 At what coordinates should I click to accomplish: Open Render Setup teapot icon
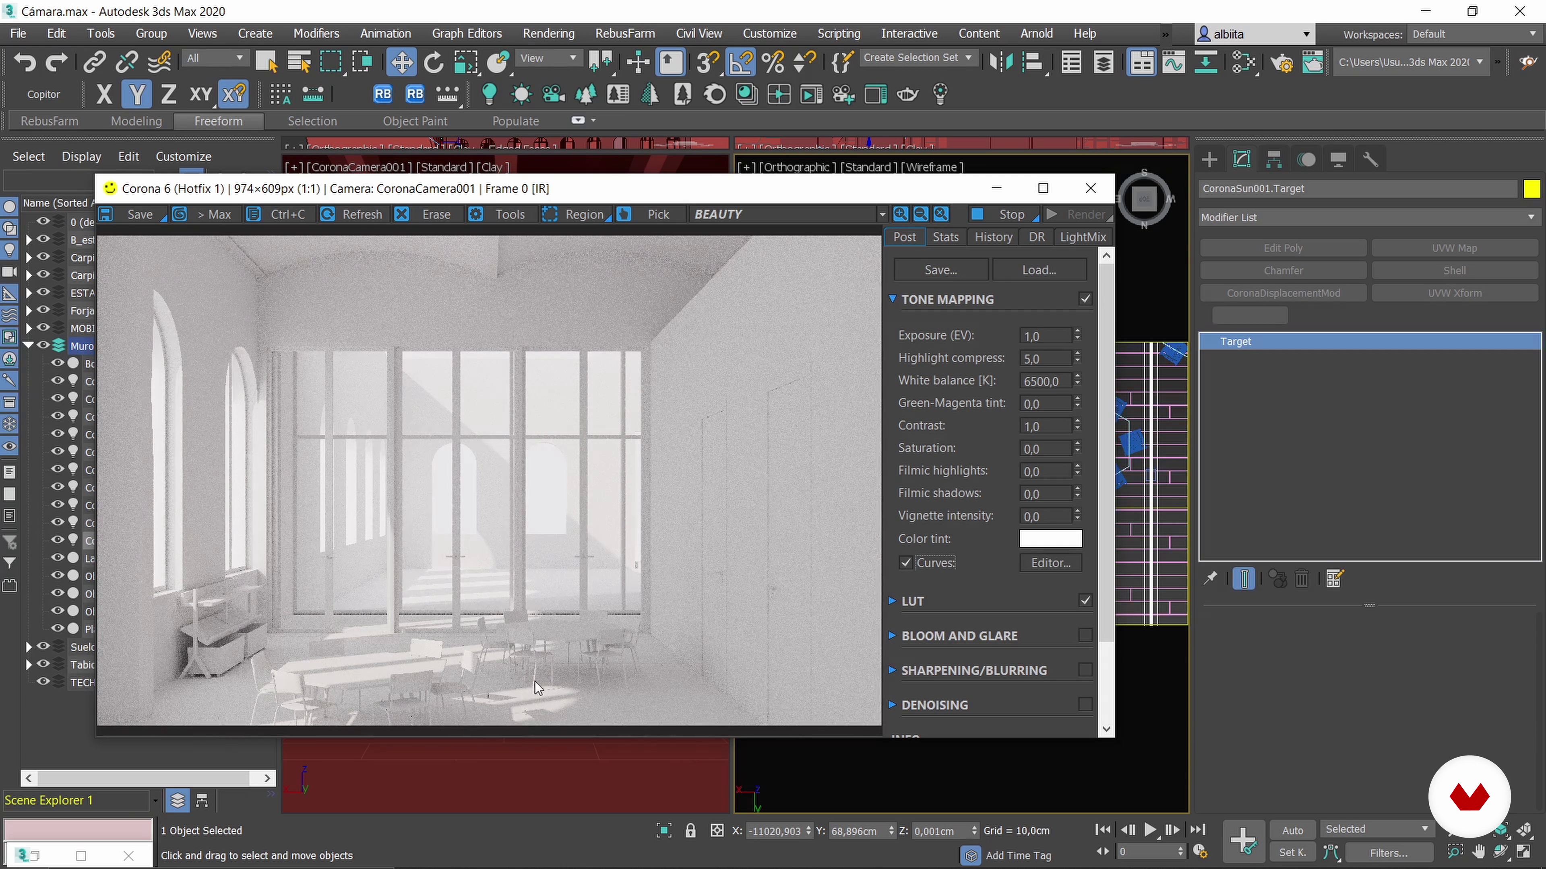(x=1283, y=62)
